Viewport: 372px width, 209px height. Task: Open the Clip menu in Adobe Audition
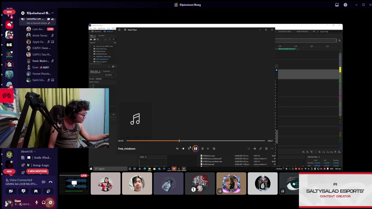(108, 28)
